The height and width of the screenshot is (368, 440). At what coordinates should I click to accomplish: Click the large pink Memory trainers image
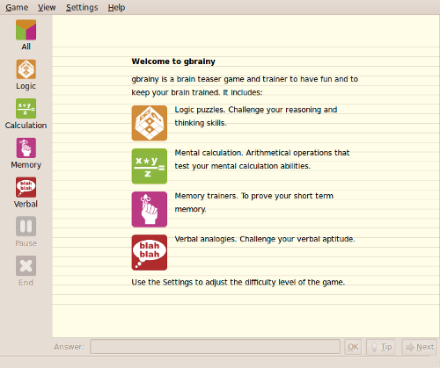150,209
